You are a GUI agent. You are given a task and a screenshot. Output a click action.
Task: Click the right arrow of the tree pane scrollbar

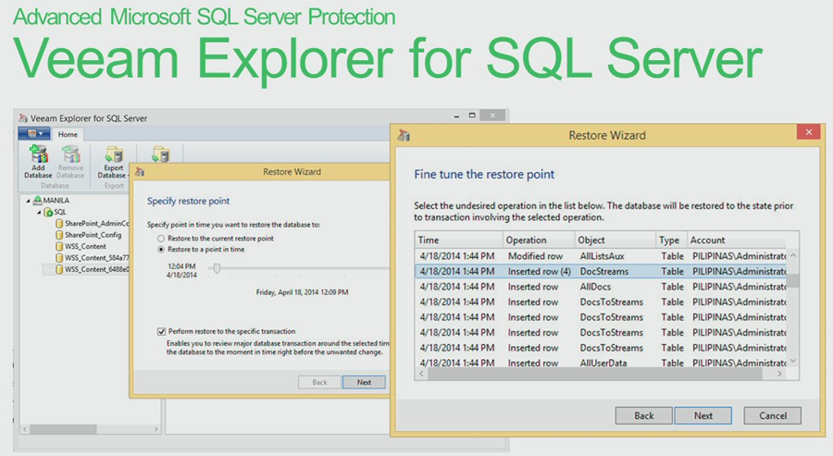pyautogui.click(x=155, y=429)
